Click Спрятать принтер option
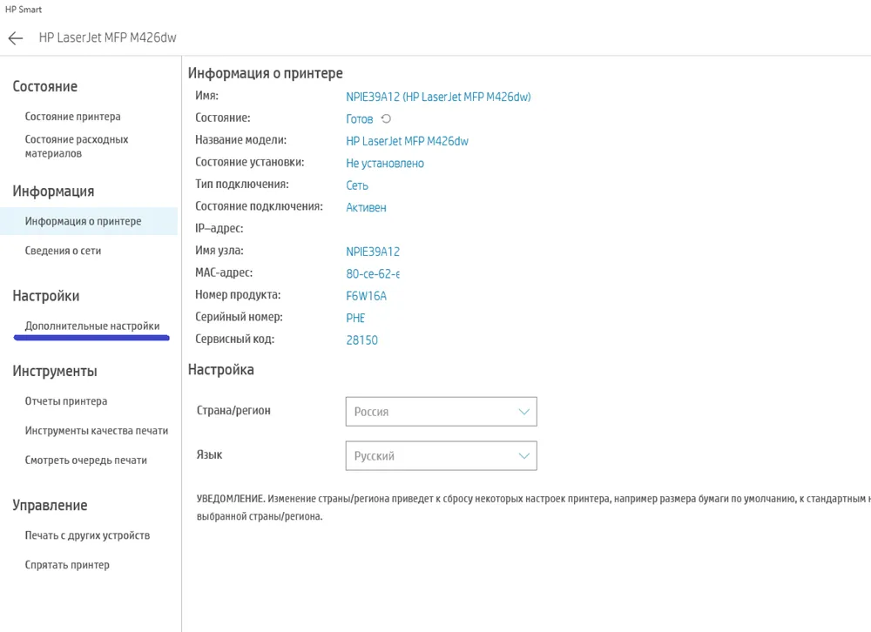The width and height of the screenshot is (871, 632). click(67, 565)
